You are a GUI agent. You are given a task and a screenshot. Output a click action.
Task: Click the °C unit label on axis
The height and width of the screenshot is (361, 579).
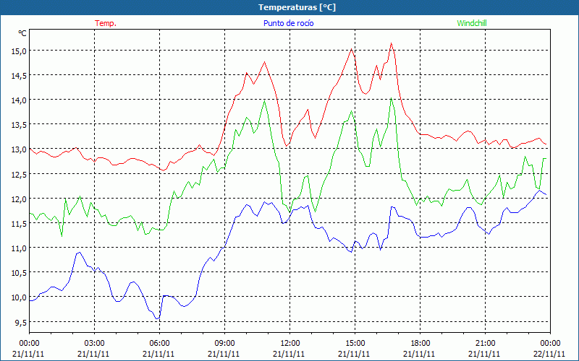click(x=22, y=33)
